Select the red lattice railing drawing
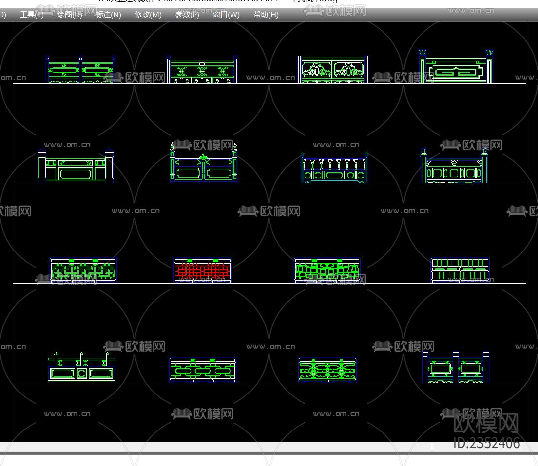Image resolution: width=538 pixels, height=466 pixels. click(202, 270)
